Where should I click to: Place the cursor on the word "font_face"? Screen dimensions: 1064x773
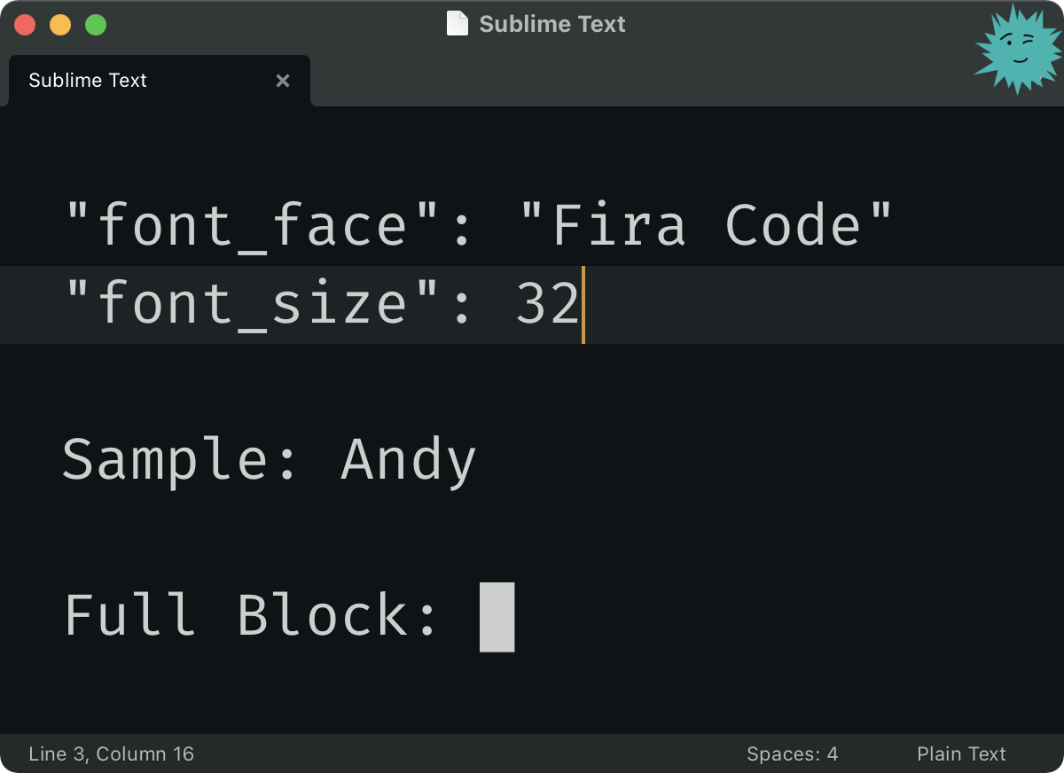tap(252, 226)
